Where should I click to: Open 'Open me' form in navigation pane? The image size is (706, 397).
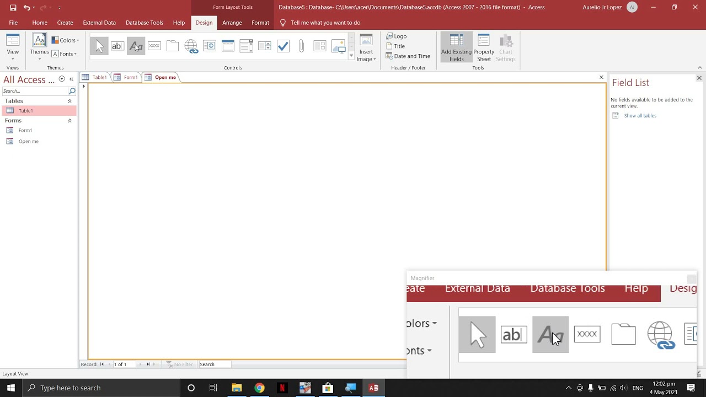tap(39, 141)
